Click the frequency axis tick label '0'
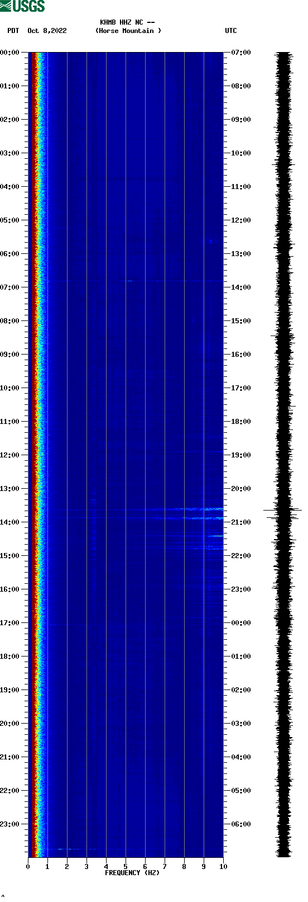308x902 pixels. tap(28, 867)
